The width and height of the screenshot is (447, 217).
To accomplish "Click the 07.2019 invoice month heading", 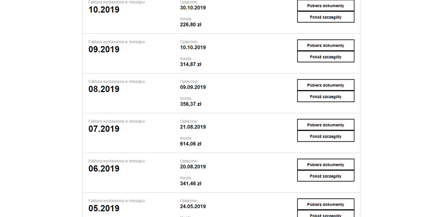I will point(104,129).
